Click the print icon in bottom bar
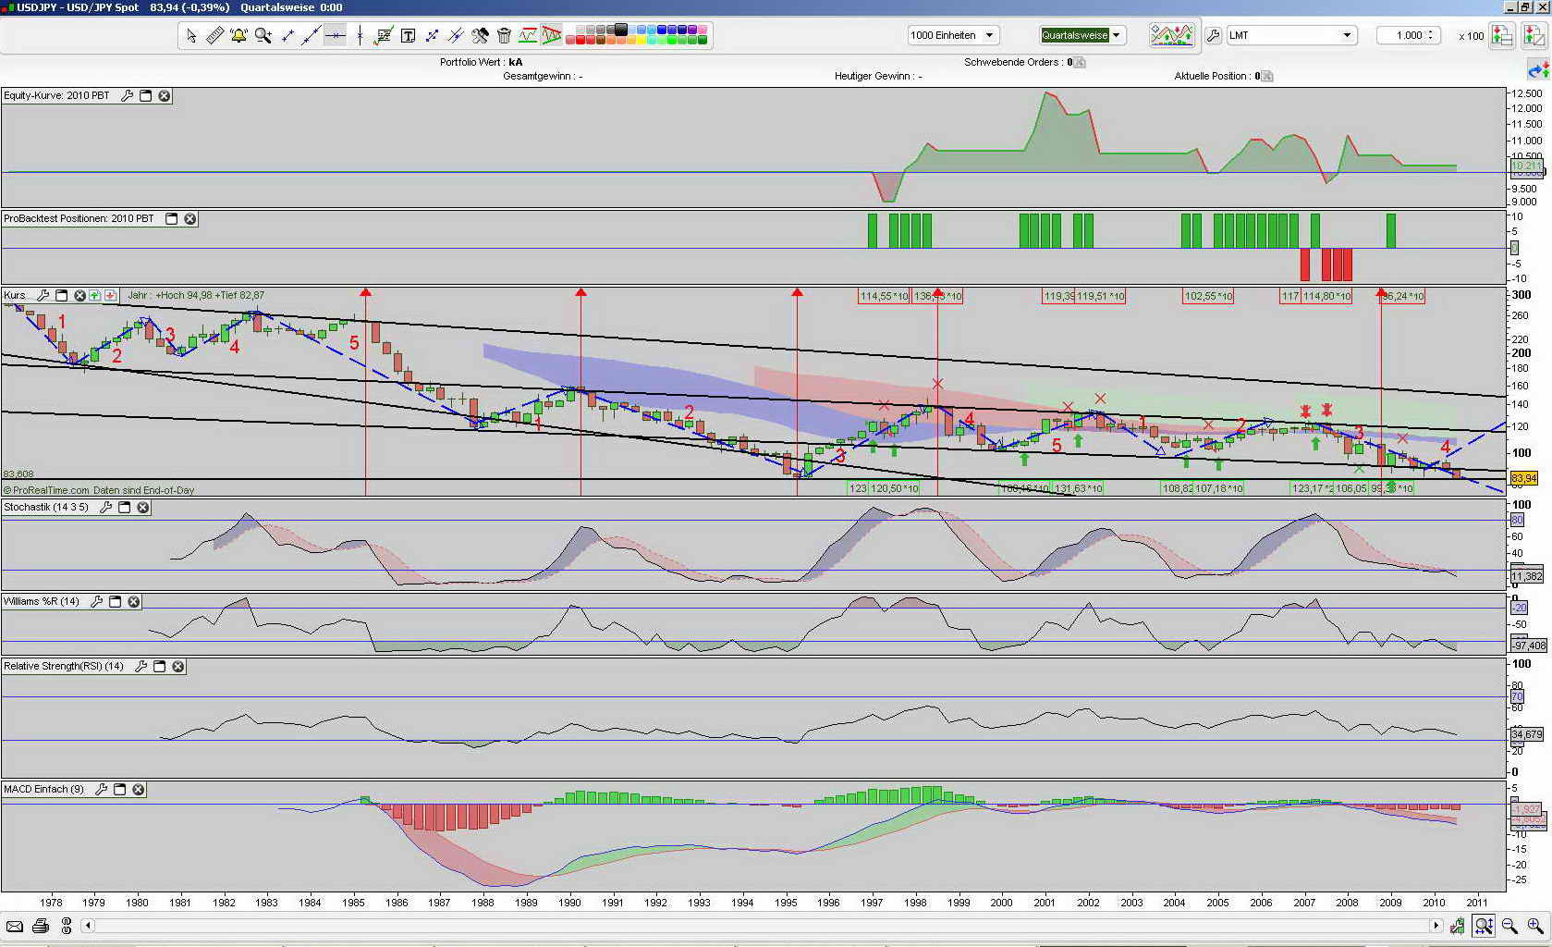The height and width of the screenshot is (947, 1552). pyautogui.click(x=41, y=926)
